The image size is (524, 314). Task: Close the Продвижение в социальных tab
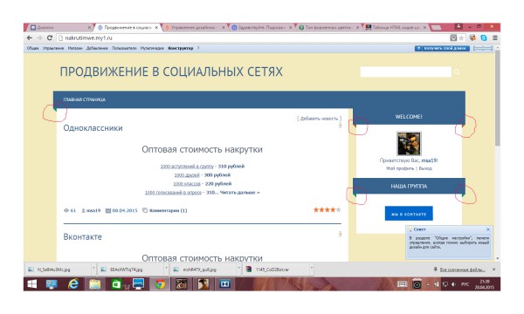[x=156, y=27]
